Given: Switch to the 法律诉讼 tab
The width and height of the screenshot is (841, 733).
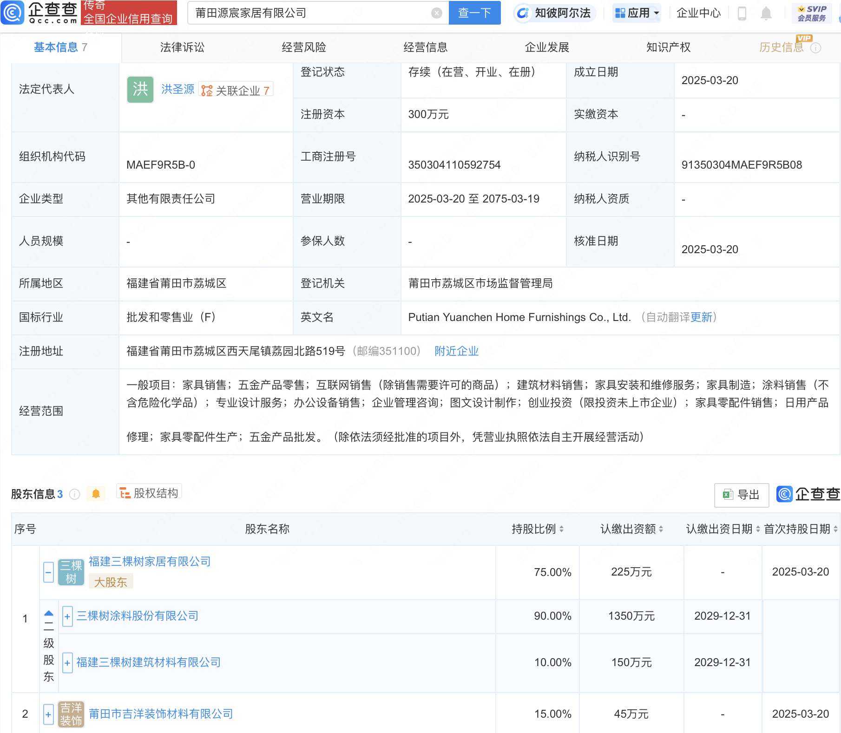Looking at the screenshot, I should pos(182,47).
